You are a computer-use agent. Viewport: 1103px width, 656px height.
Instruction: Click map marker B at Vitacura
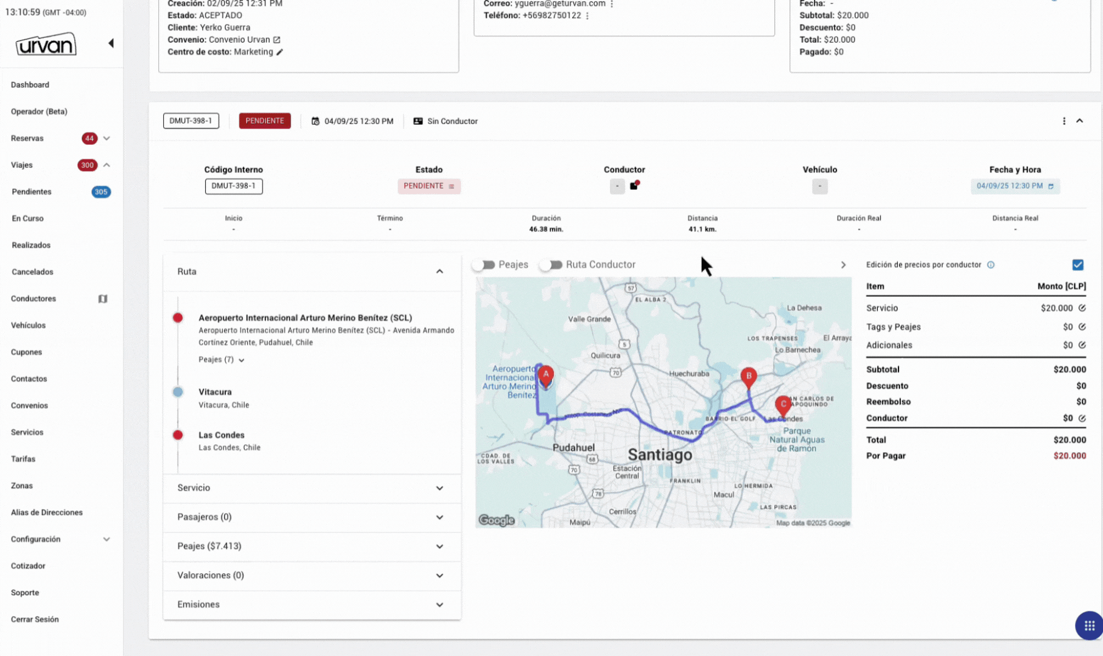[748, 379]
